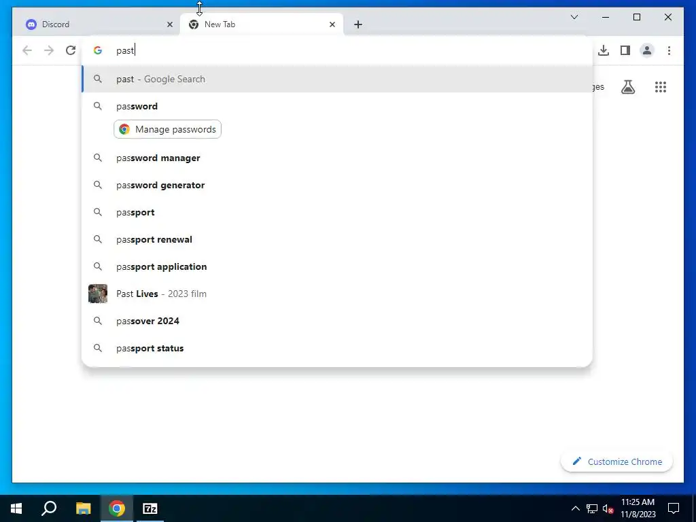Expand the tab search chevron
This screenshot has height=522, width=696.
[x=574, y=17]
